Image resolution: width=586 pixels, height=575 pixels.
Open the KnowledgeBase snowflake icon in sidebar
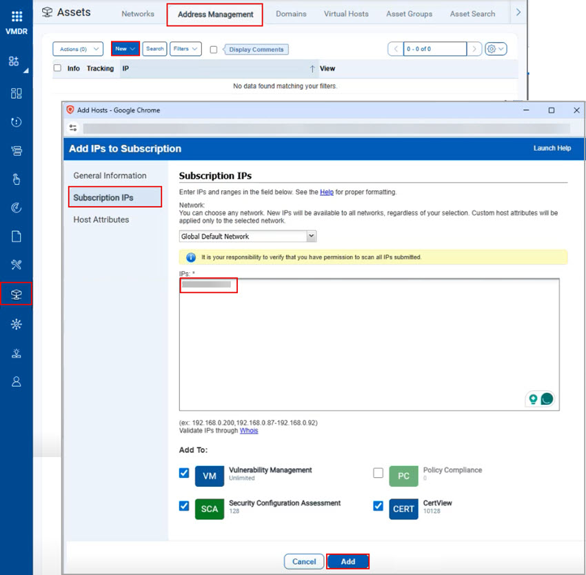tap(17, 324)
